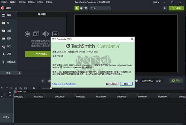Click the minus to zoom out timeline
The width and height of the screenshot is (186, 125).
(x=39, y=88)
